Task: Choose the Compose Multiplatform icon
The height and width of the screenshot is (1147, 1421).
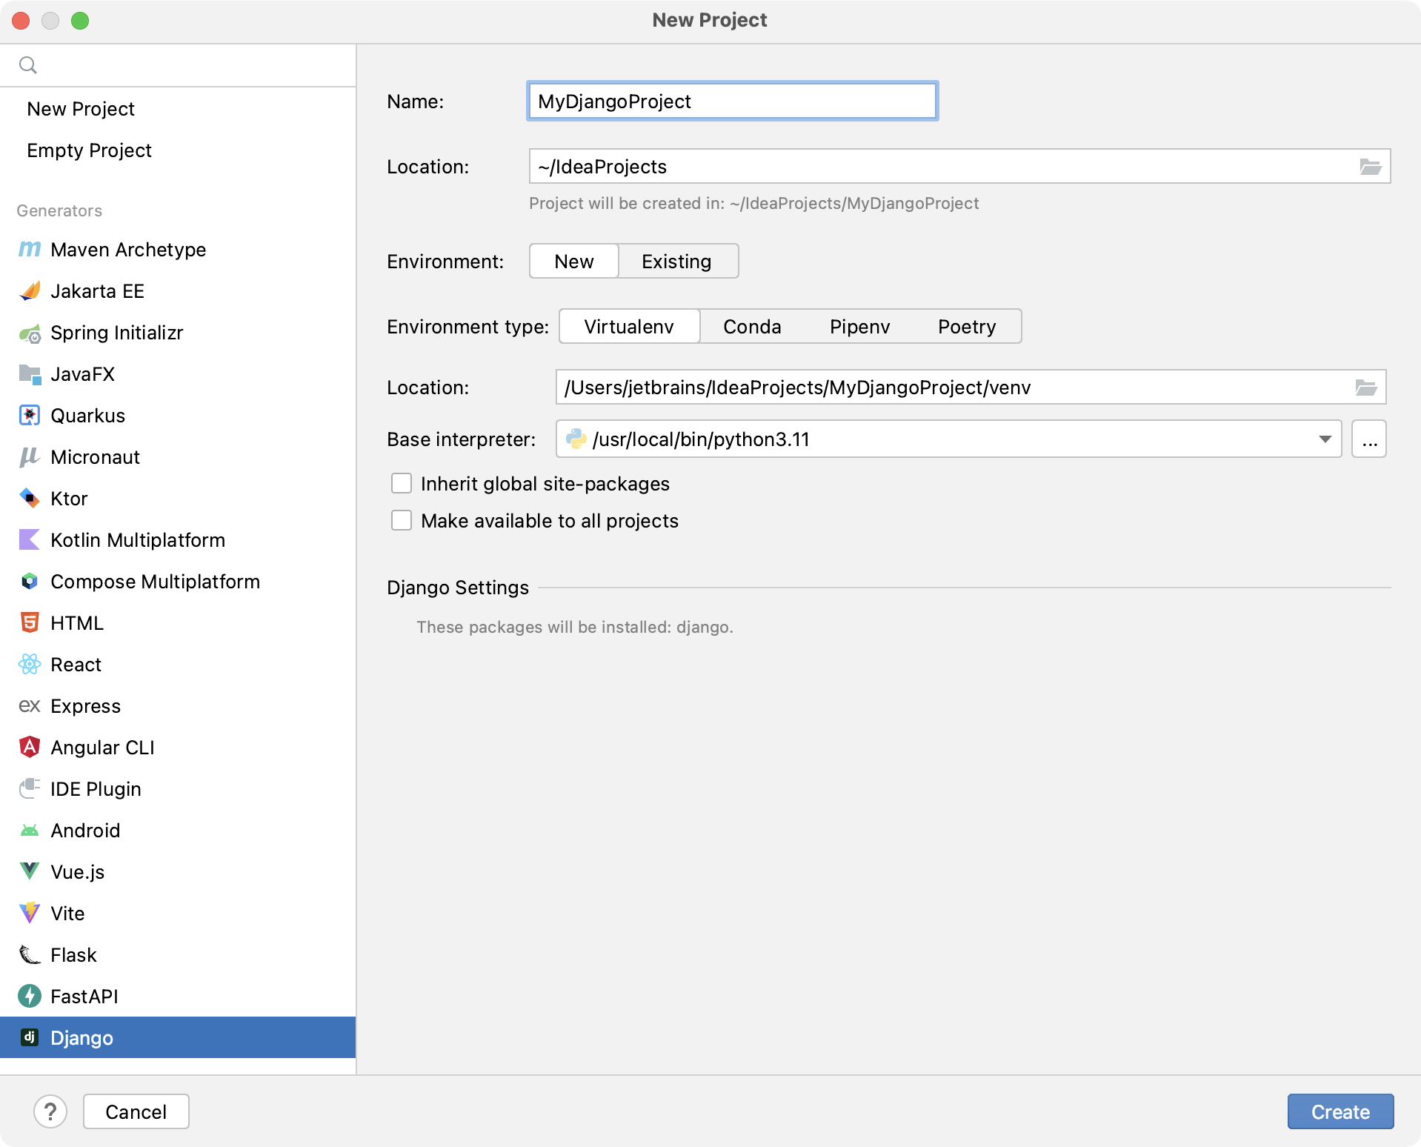Action: [30, 582]
